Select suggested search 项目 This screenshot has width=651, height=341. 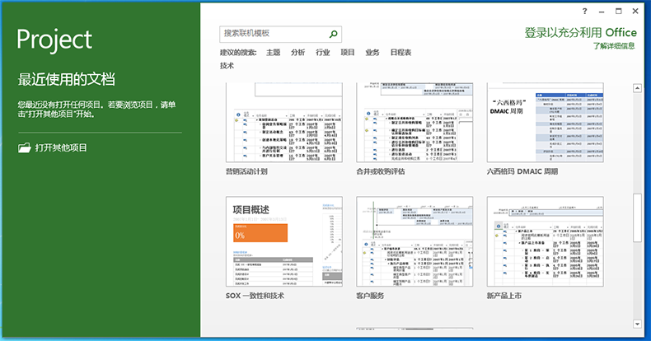tap(348, 53)
